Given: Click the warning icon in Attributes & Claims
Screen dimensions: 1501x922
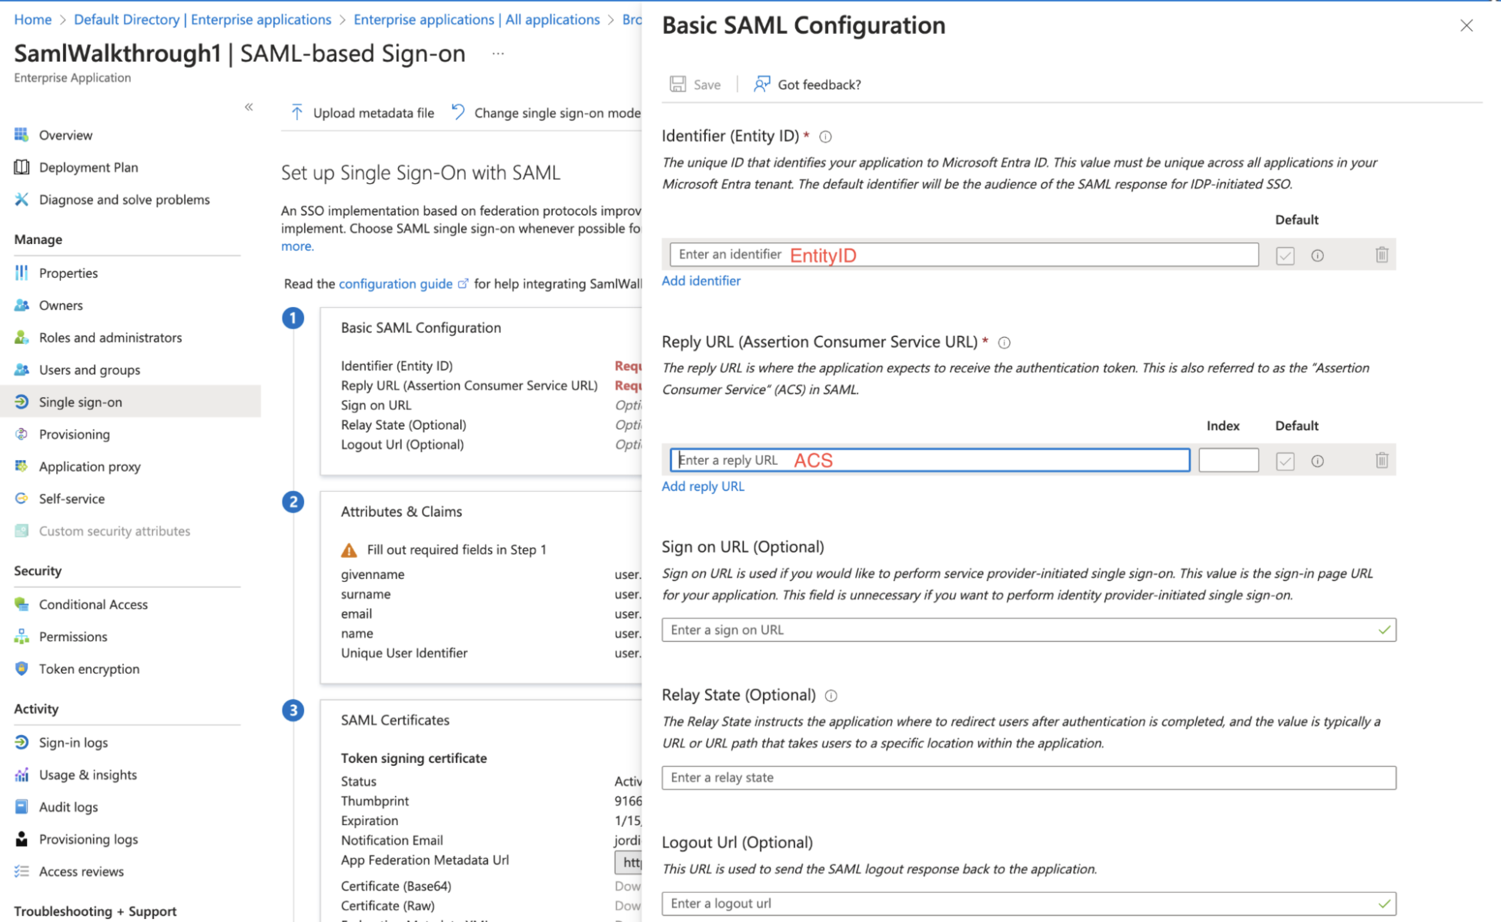Looking at the screenshot, I should click(349, 550).
